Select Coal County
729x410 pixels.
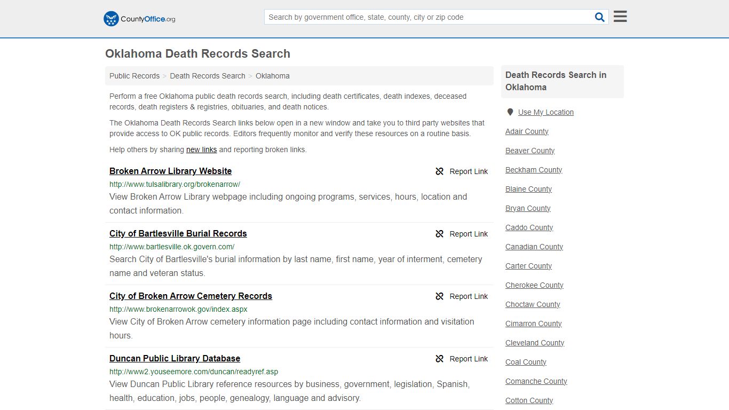pyautogui.click(x=526, y=362)
